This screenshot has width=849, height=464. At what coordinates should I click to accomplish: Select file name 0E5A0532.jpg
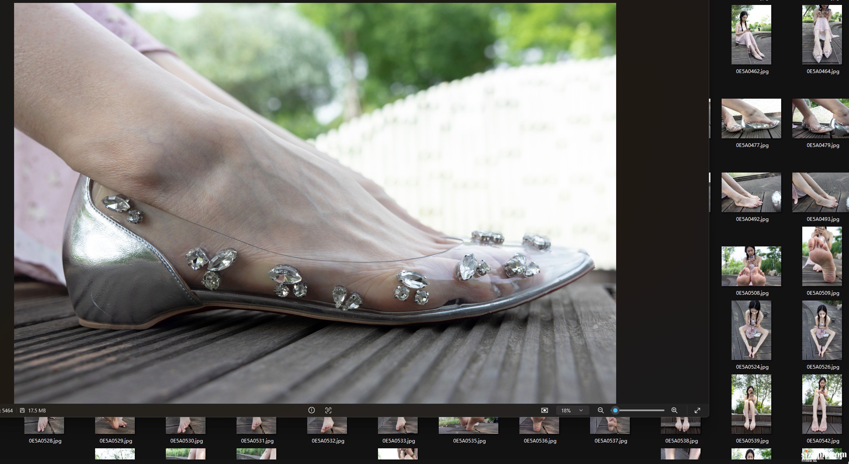(328, 441)
